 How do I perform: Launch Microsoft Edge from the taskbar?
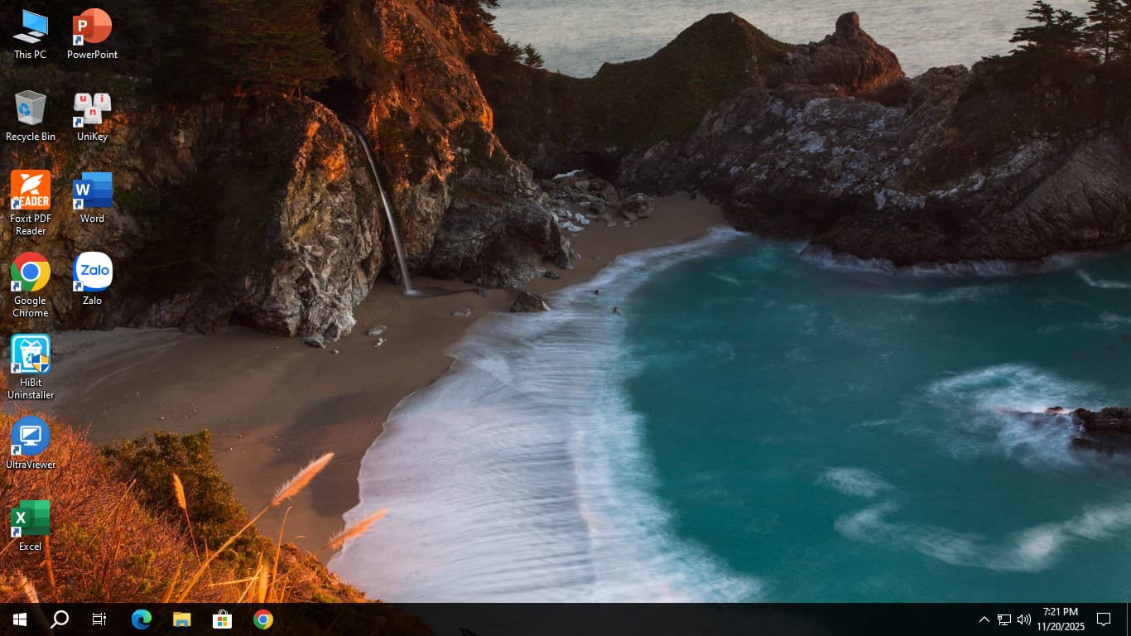(141, 619)
